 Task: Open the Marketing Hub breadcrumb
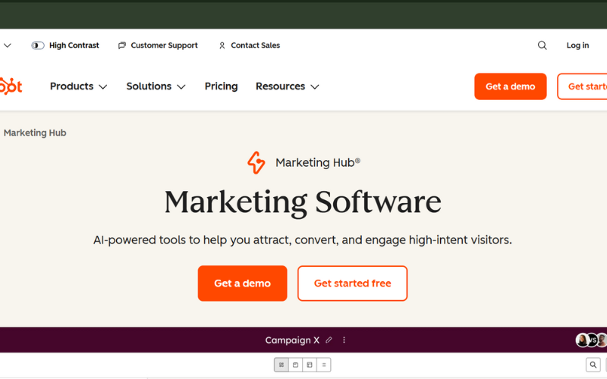(35, 133)
